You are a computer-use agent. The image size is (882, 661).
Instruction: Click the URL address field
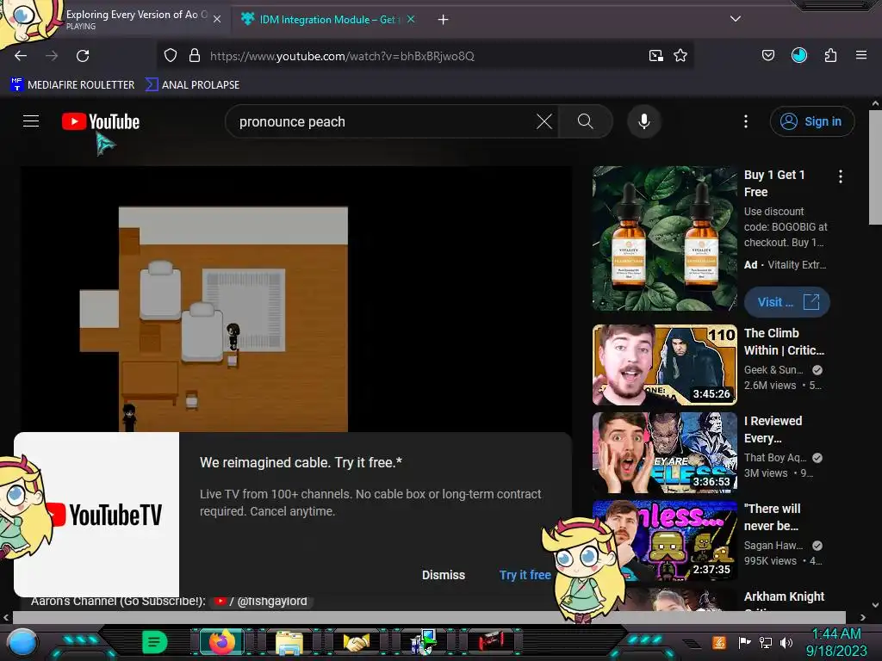[x=425, y=56]
